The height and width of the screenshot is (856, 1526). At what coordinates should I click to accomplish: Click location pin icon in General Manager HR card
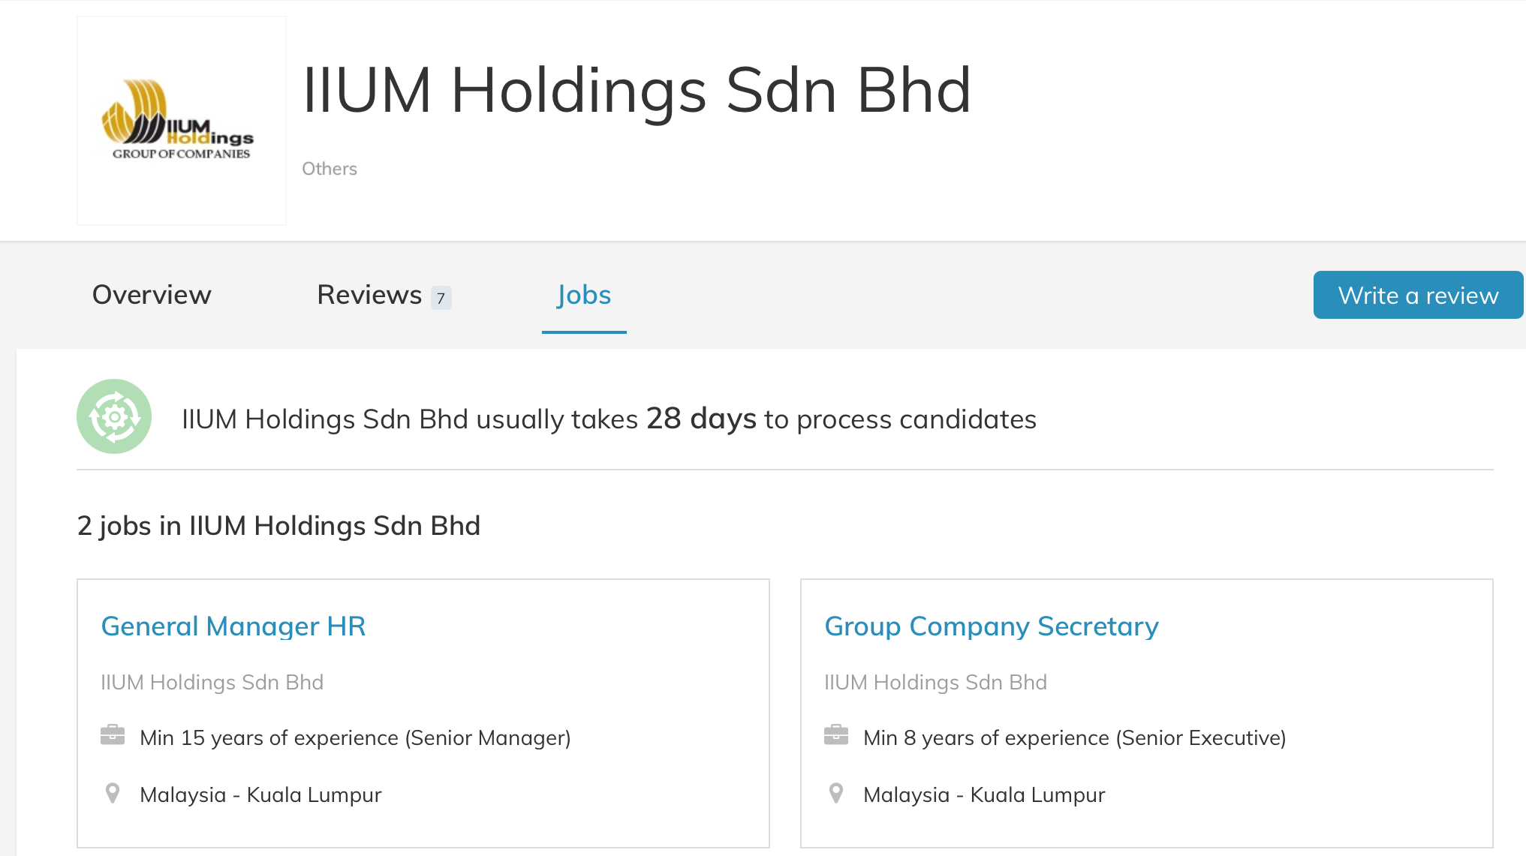[113, 793]
